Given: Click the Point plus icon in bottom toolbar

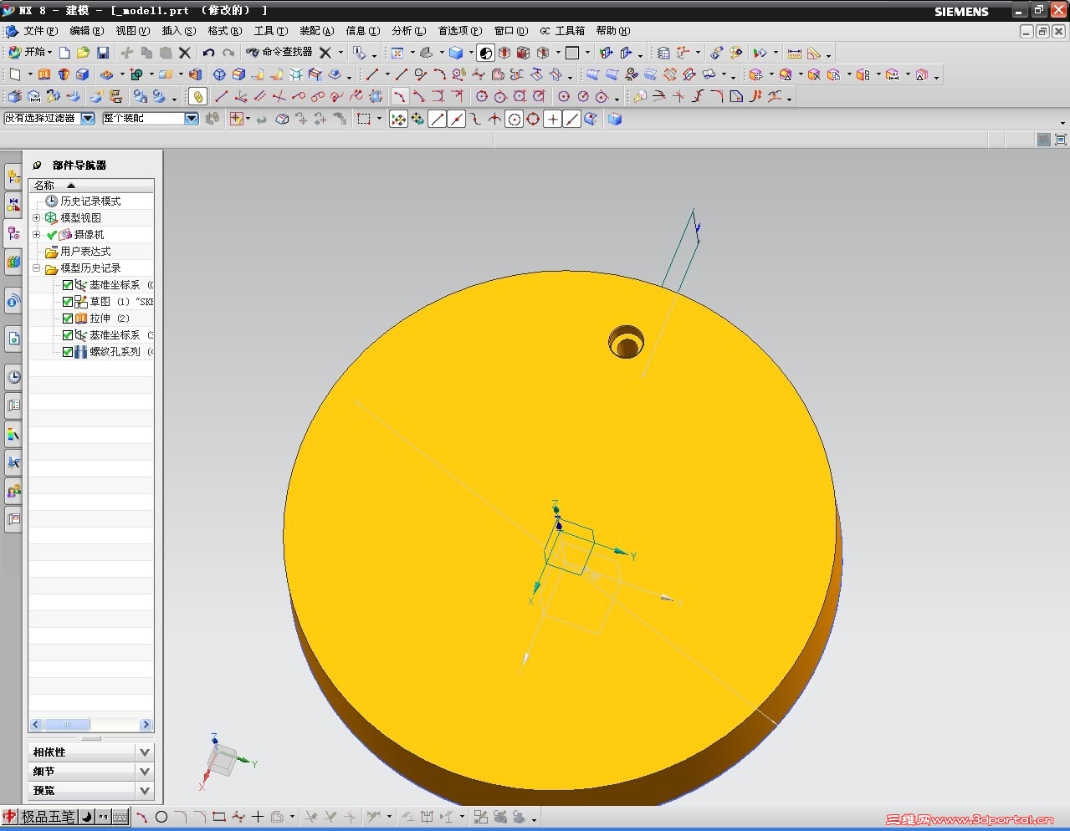Looking at the screenshot, I should (258, 817).
